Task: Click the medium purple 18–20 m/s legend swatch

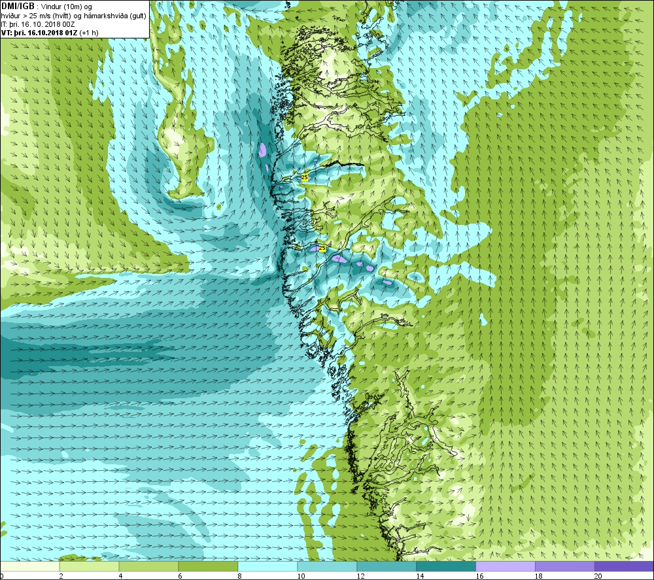Action: [x=565, y=566]
